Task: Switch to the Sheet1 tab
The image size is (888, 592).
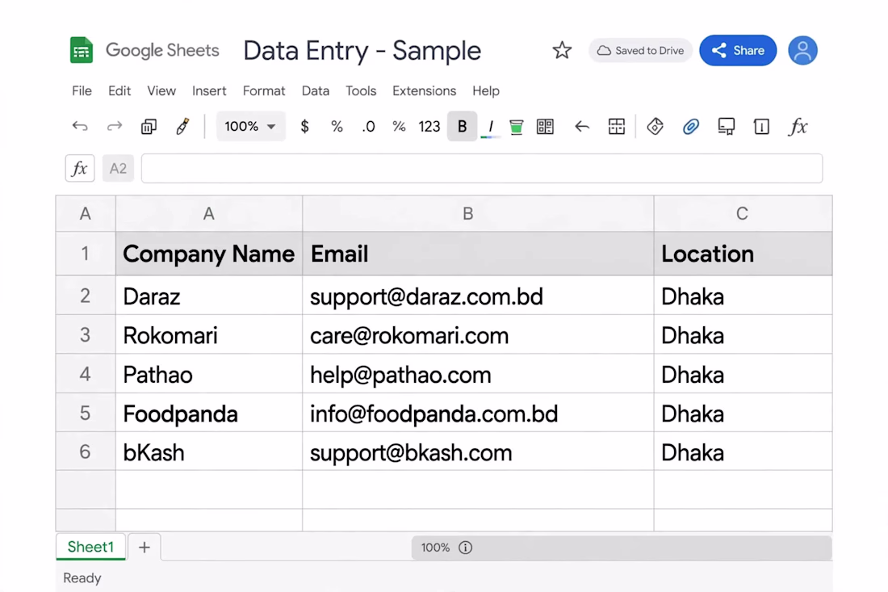Action: tap(90, 547)
